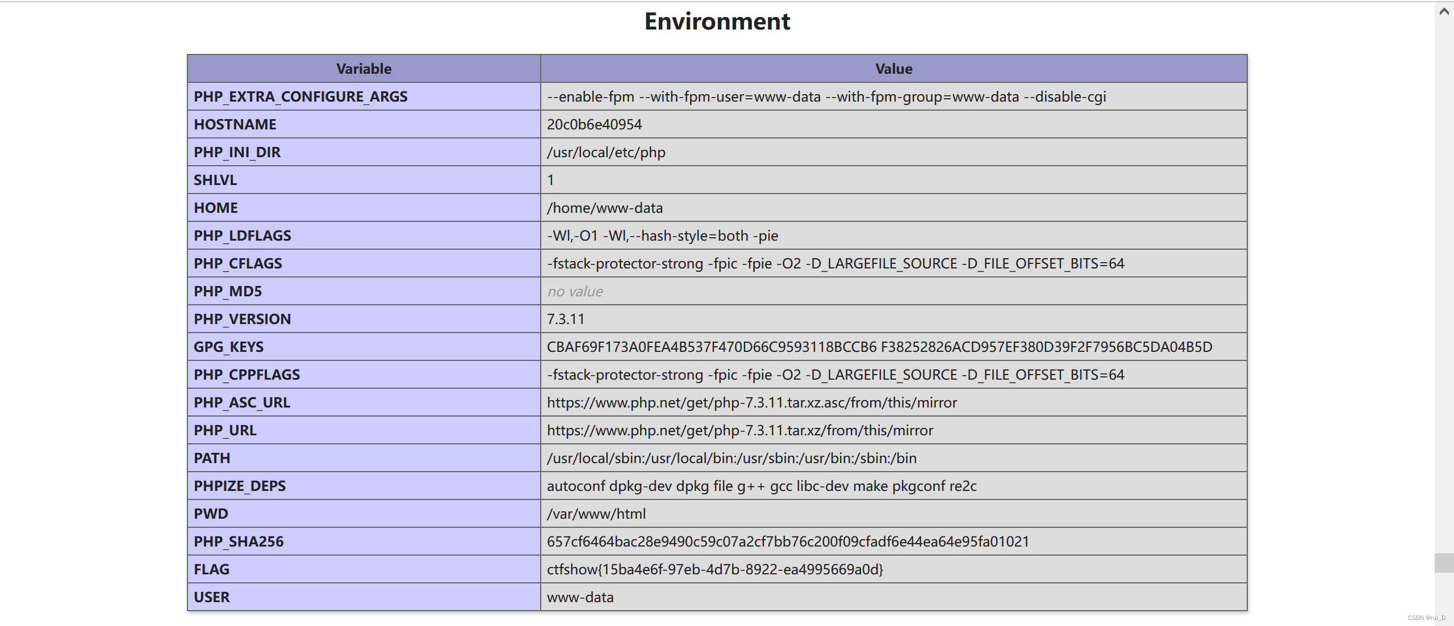Select the PHP_CPPFLAGS variable cell
Screen dimensions: 1454x626
coord(363,375)
